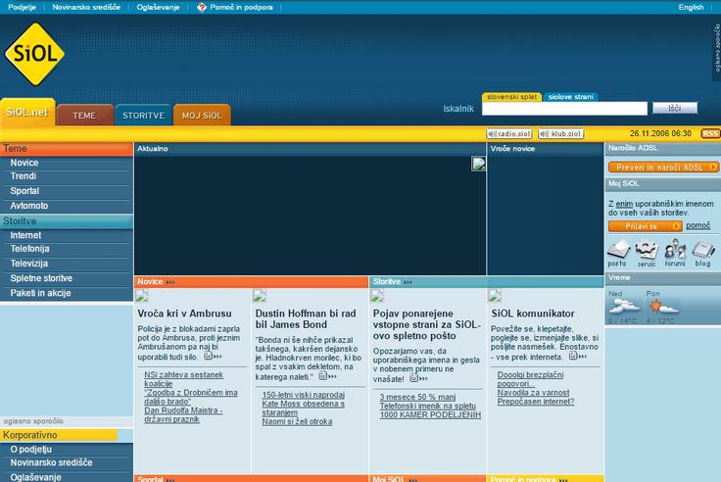This screenshot has width=721, height=482.
Task: Open the image thumbnail above Vroča kri v Ambrusu
Action: pos(142,295)
